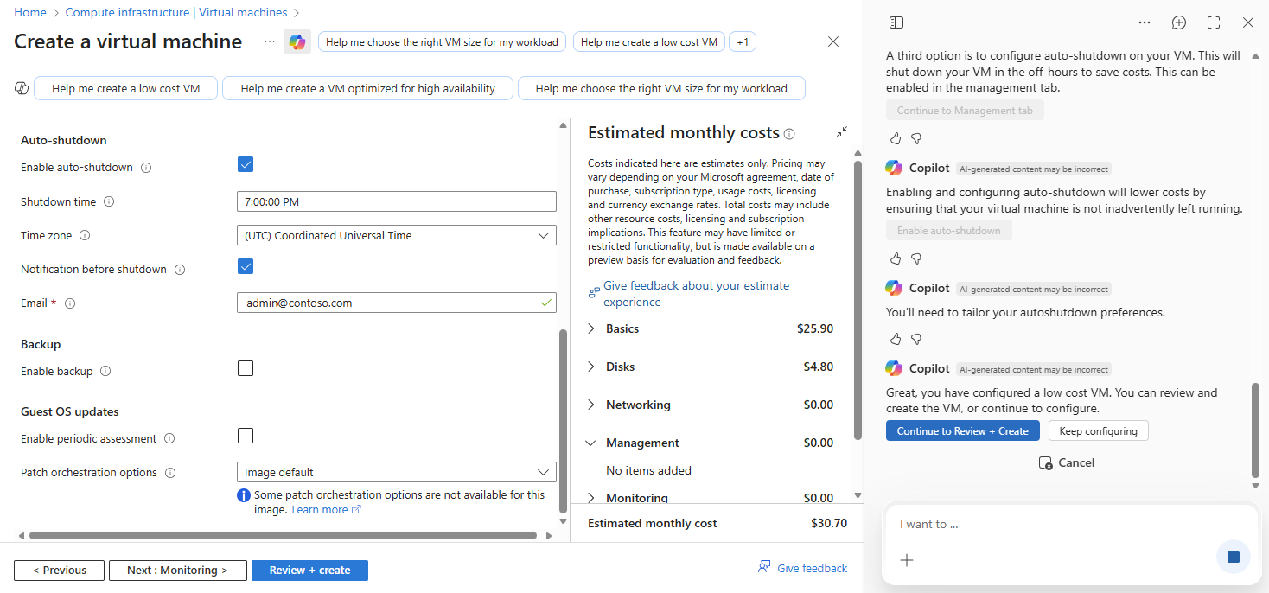Select Virtual machines in the breadcrumb
The width and height of the screenshot is (1269, 593).
176,12
